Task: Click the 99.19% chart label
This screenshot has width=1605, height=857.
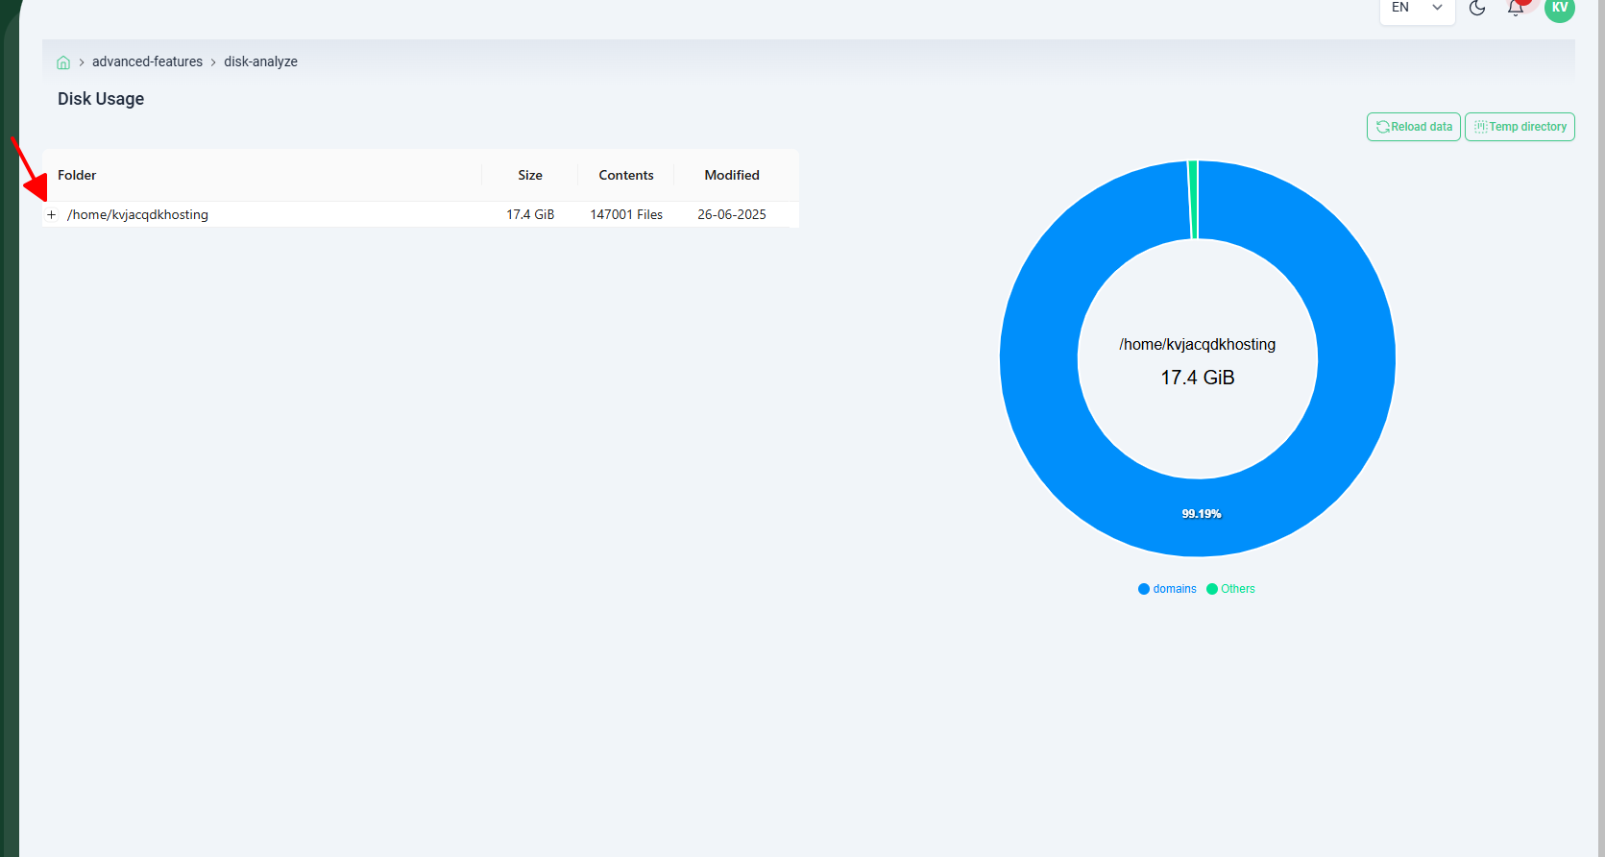Action: [x=1202, y=514]
